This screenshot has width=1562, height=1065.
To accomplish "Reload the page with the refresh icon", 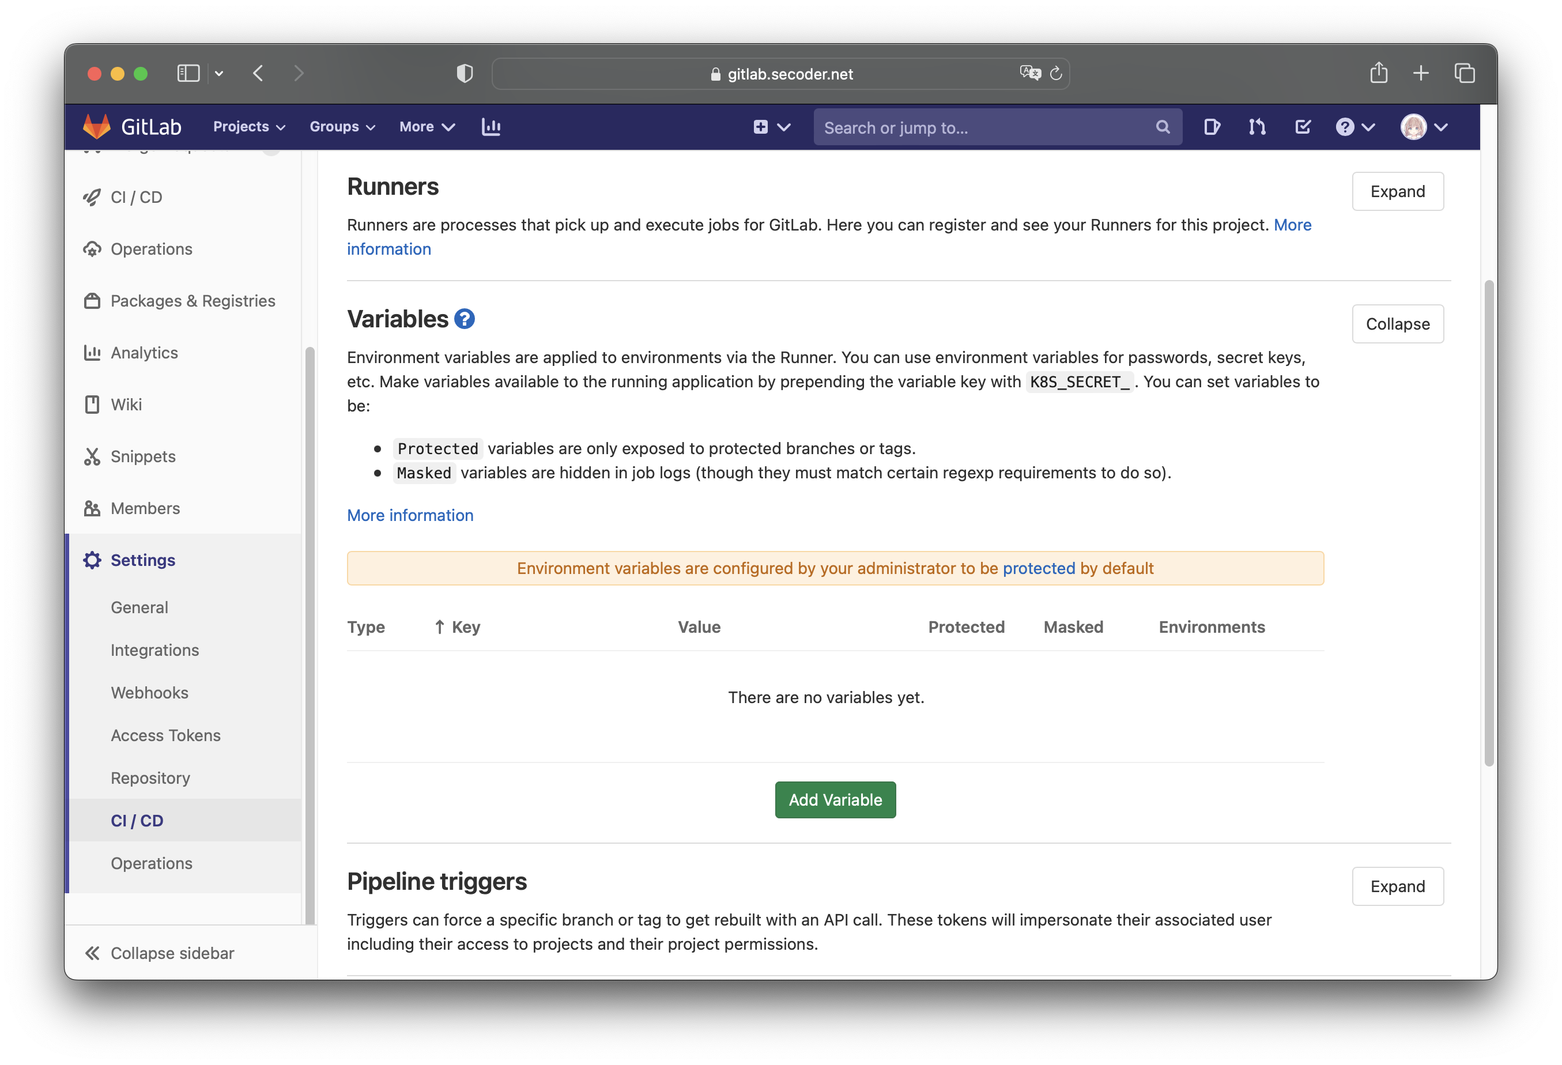I will 1056,73.
